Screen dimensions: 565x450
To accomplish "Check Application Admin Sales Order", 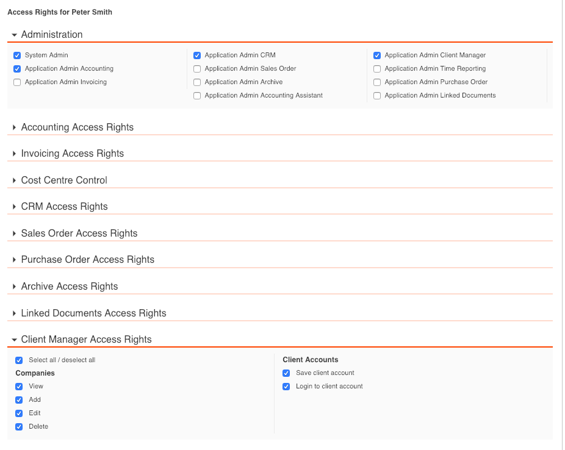I will click(x=197, y=69).
